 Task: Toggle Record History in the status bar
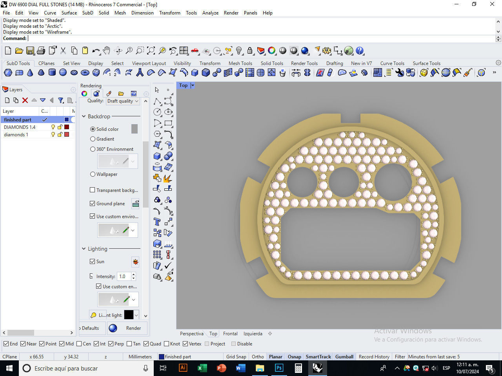point(374,356)
